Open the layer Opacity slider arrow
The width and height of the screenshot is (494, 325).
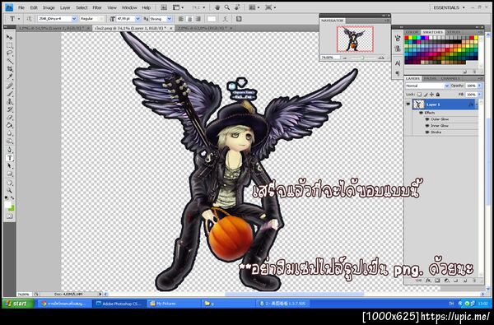point(480,86)
